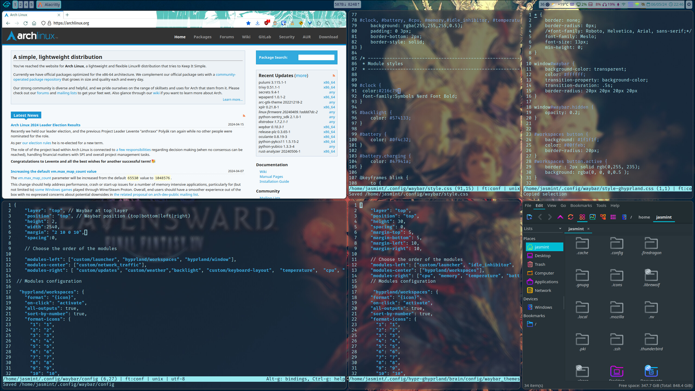Switch to detailed list view in file manager

[613, 217]
